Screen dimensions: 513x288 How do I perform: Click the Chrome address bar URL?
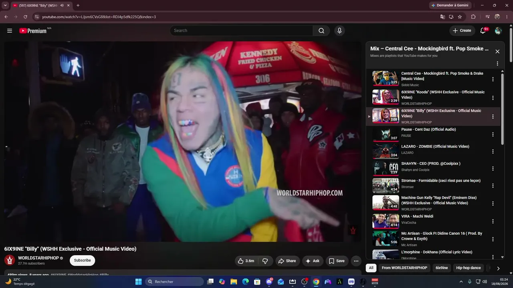(99, 17)
